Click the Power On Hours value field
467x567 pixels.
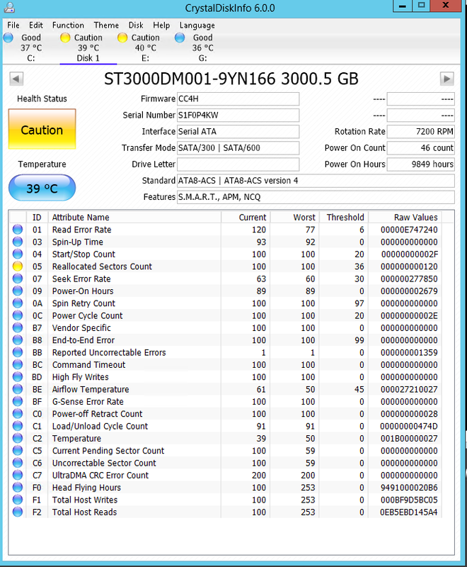pos(420,164)
